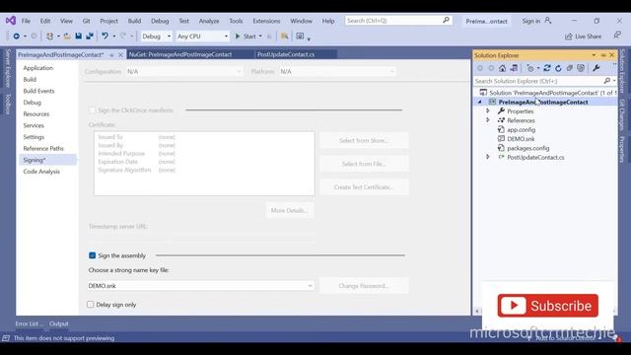
Task: Open the Analyze menu
Action: pos(209,21)
